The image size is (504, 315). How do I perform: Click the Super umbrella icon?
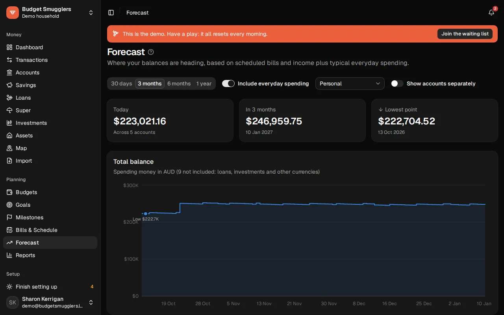coord(9,110)
